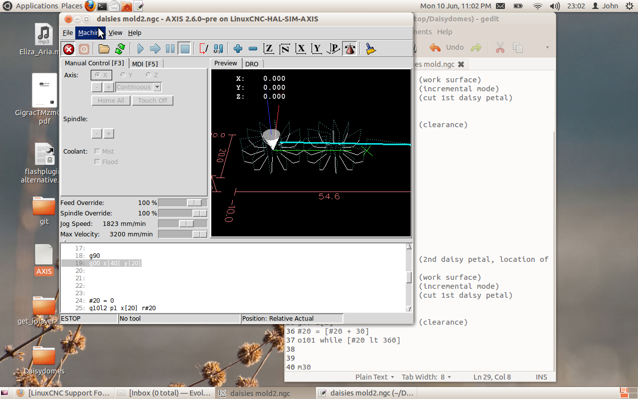Switch to top Z view
This screenshot has height=399, width=638.
click(269, 49)
